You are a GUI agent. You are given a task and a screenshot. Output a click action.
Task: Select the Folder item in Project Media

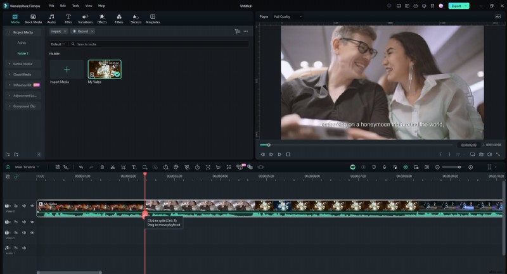[x=22, y=43]
